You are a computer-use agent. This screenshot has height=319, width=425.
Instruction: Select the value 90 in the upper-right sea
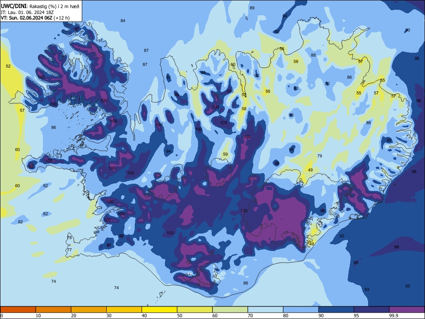[408, 30]
